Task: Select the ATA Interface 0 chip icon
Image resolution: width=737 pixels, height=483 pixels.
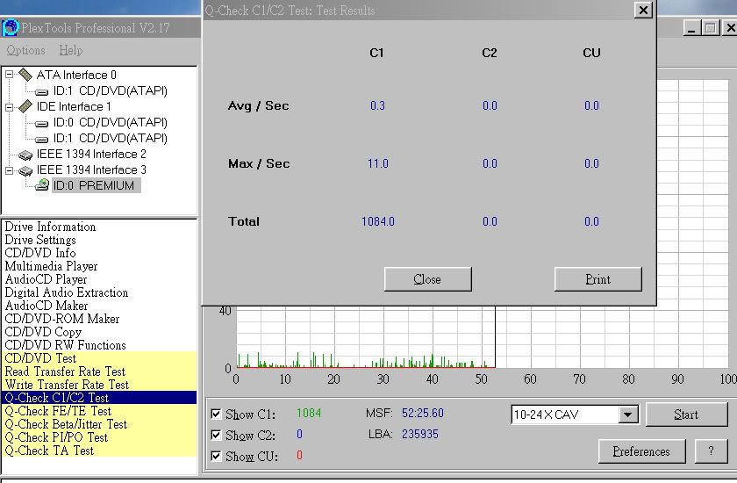Action: pyautogui.click(x=25, y=75)
